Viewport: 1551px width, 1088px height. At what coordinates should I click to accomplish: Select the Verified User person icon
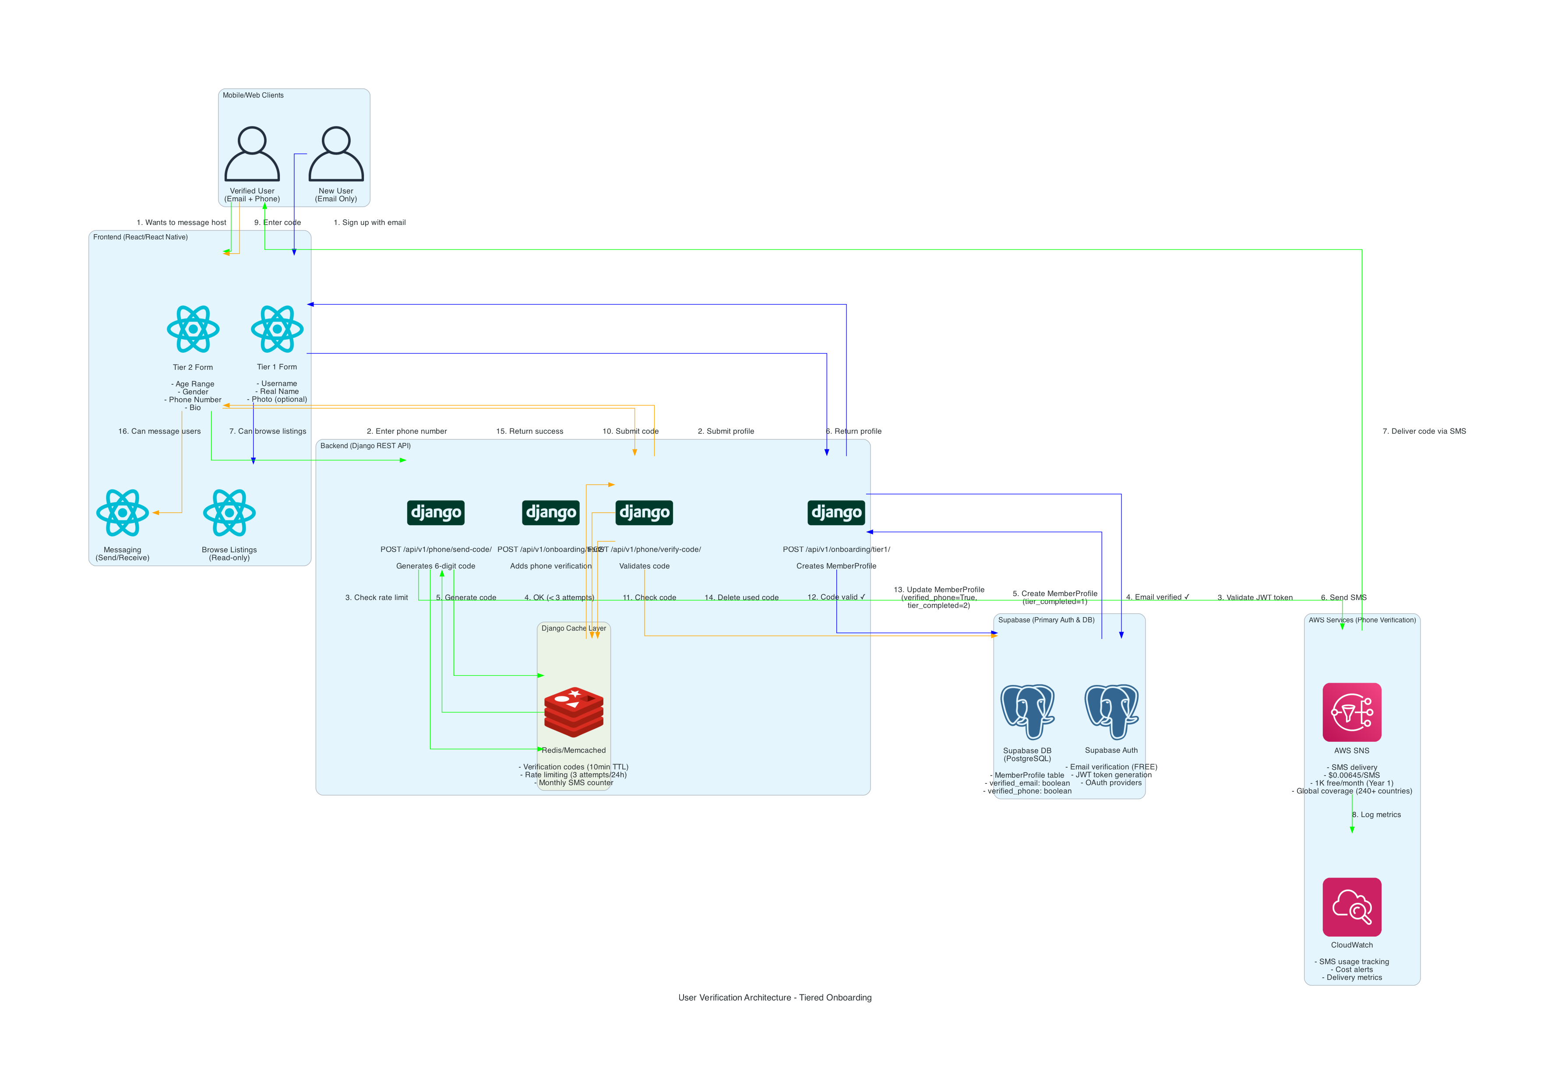pos(252,154)
